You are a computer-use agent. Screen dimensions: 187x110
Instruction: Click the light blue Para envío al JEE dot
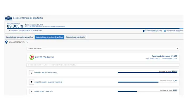[x=165, y=31]
